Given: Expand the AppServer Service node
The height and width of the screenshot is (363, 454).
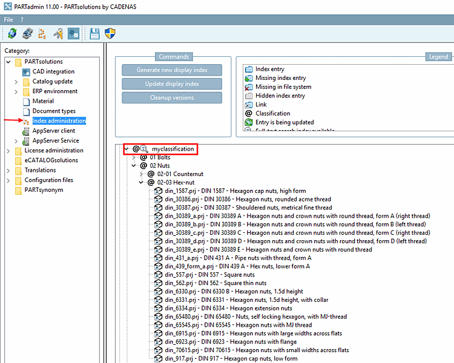Looking at the screenshot, I should tap(16, 141).
